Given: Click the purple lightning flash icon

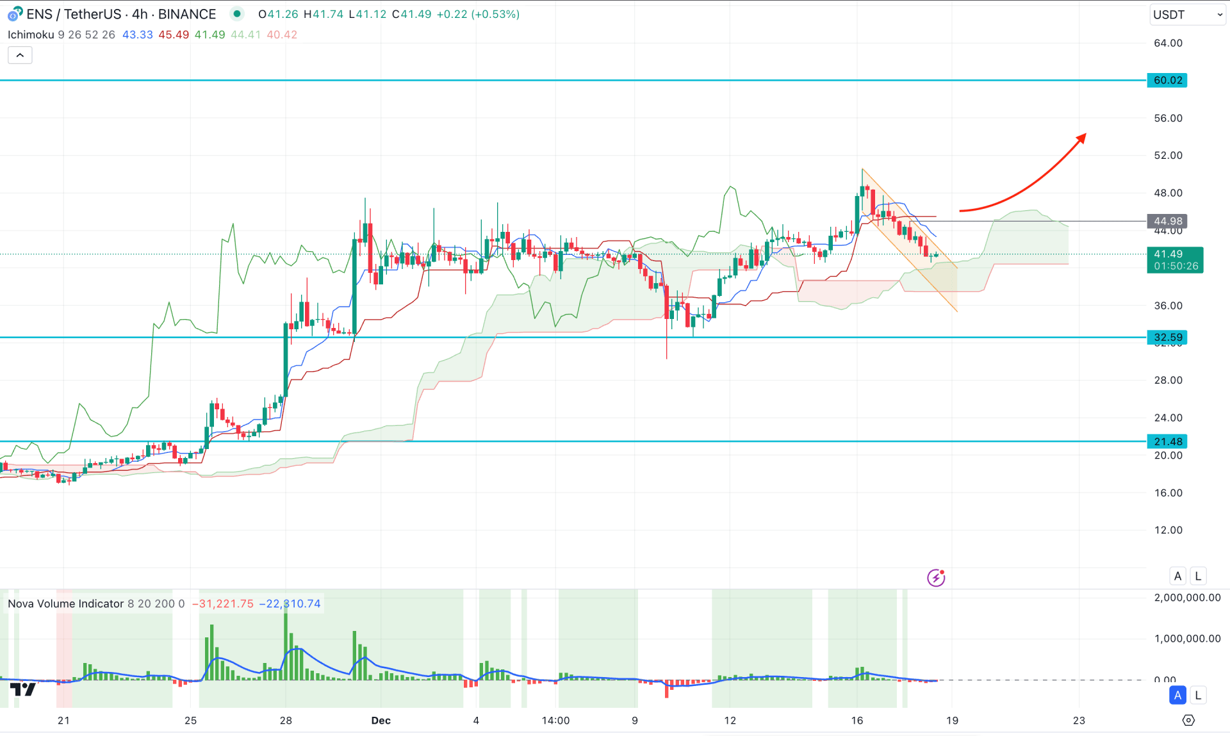Looking at the screenshot, I should click(936, 578).
